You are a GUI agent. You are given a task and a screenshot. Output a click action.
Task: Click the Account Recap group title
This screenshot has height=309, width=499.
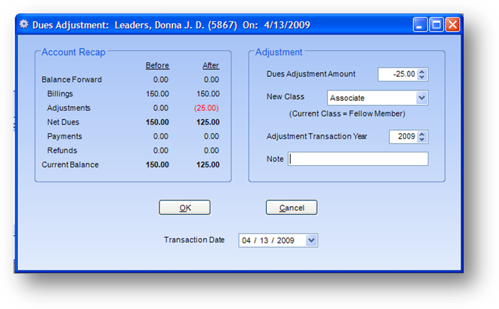(73, 52)
